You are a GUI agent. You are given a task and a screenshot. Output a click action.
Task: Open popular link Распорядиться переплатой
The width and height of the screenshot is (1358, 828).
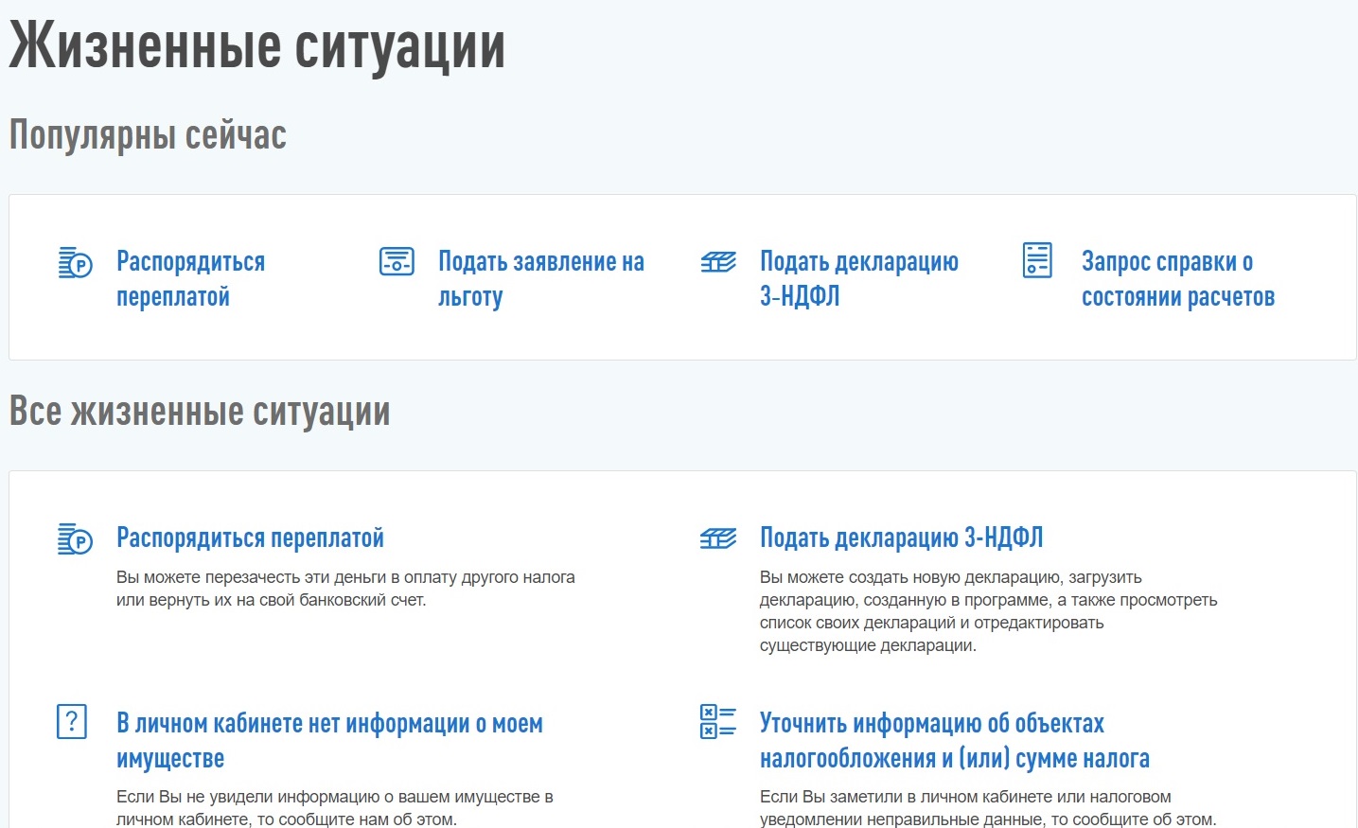190,279
